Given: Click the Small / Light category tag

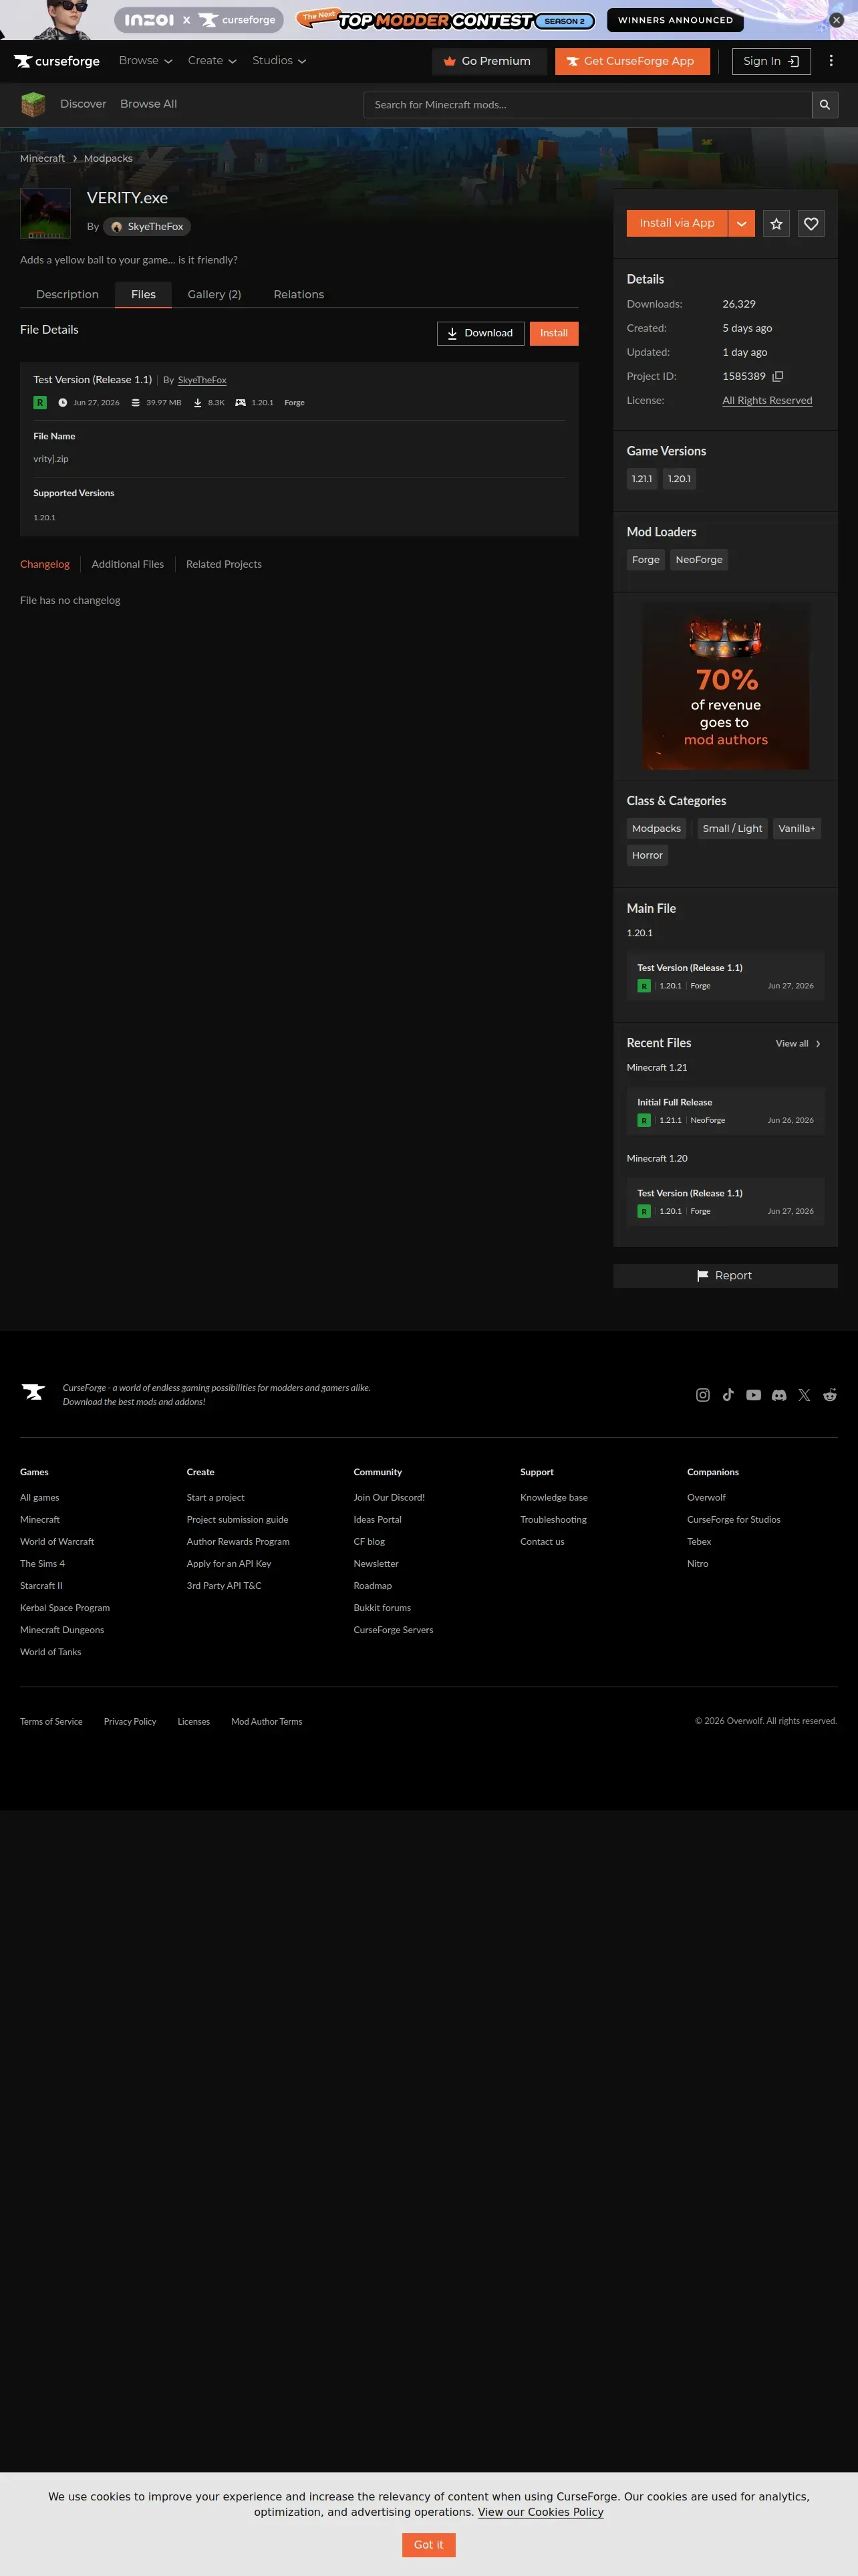Looking at the screenshot, I should [x=732, y=829].
